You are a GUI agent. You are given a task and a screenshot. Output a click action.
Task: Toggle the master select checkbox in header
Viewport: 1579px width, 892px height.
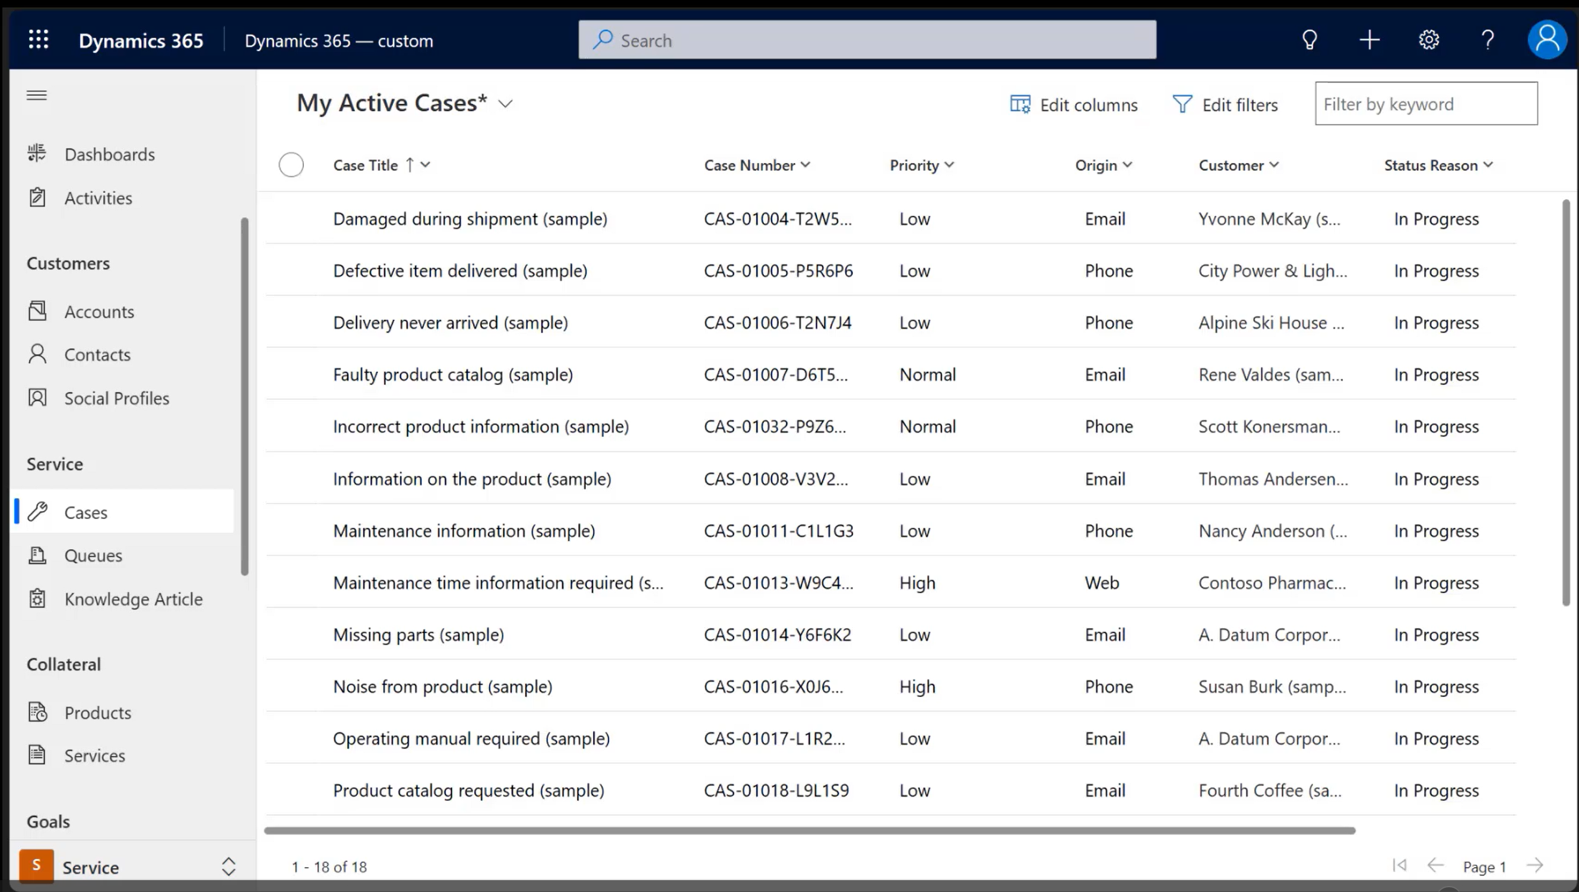[291, 164]
